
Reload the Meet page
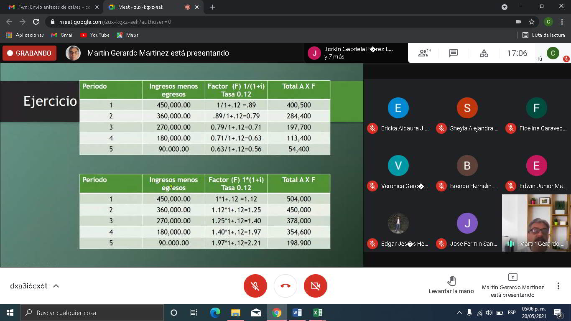tap(36, 22)
